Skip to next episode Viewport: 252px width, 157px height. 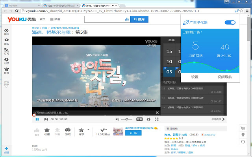tap(46, 119)
